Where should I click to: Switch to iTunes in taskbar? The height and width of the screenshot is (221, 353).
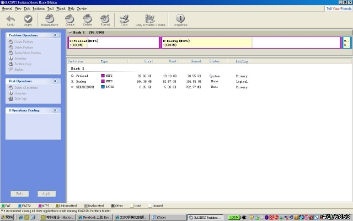[169, 217]
